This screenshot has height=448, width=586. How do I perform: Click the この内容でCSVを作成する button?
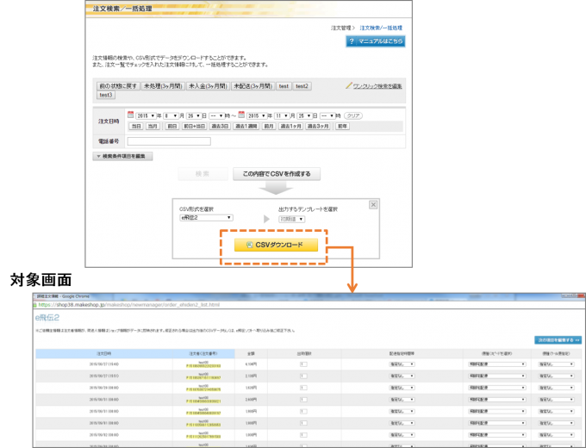pyautogui.click(x=276, y=174)
